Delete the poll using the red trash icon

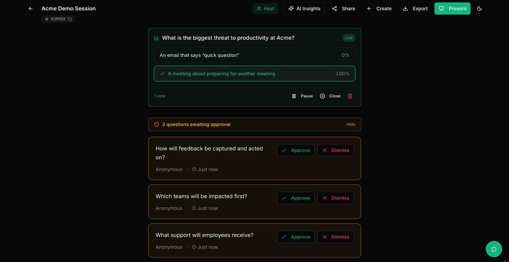pyautogui.click(x=350, y=96)
